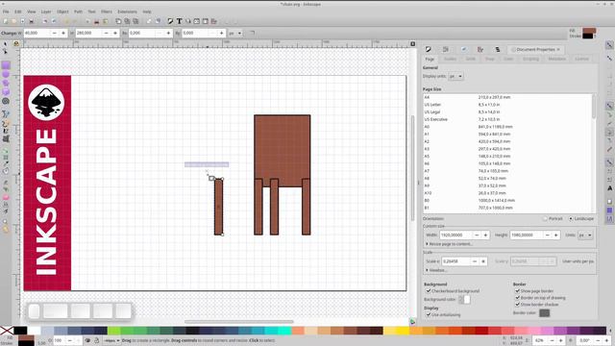Viewport: 615px width, 346px height.
Task: Click the Scale x input field
Action: (x=455, y=261)
